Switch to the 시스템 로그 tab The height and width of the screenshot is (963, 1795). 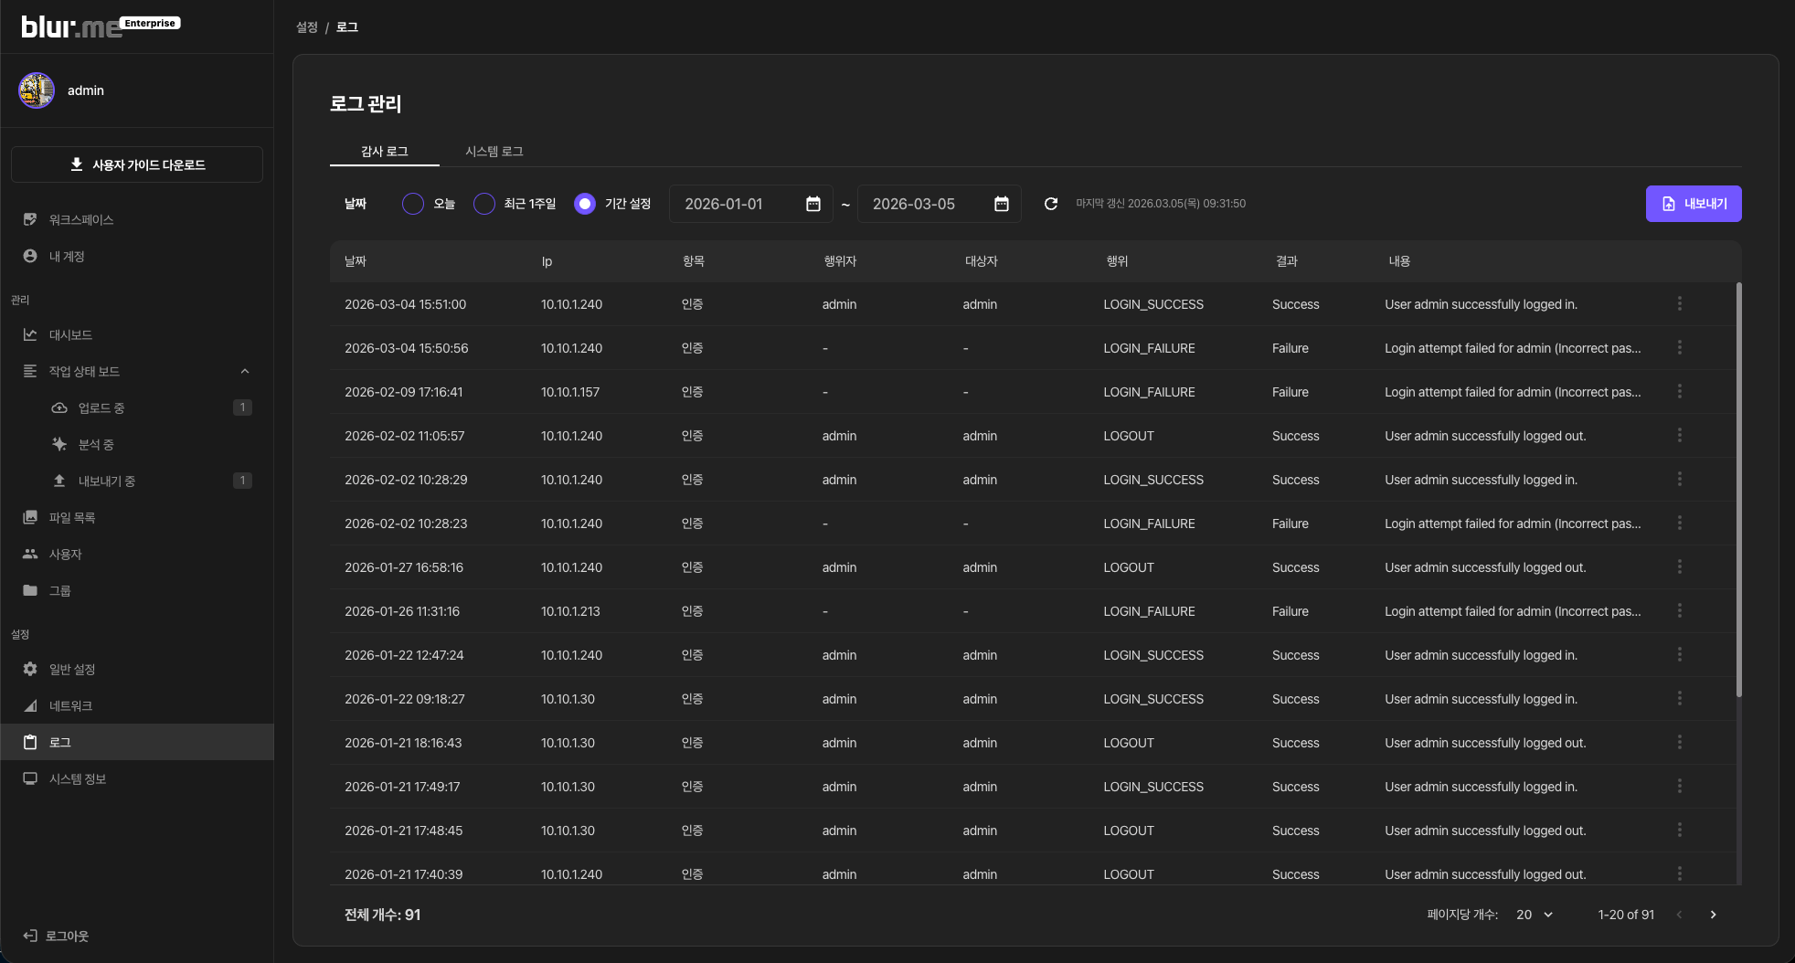(494, 151)
